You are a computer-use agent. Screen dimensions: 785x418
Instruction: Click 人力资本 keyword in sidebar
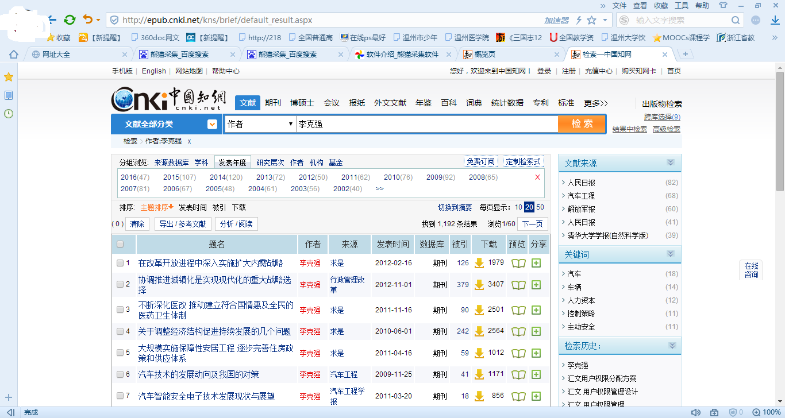click(581, 300)
